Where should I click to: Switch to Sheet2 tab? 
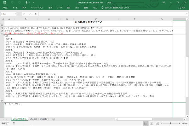33,119
